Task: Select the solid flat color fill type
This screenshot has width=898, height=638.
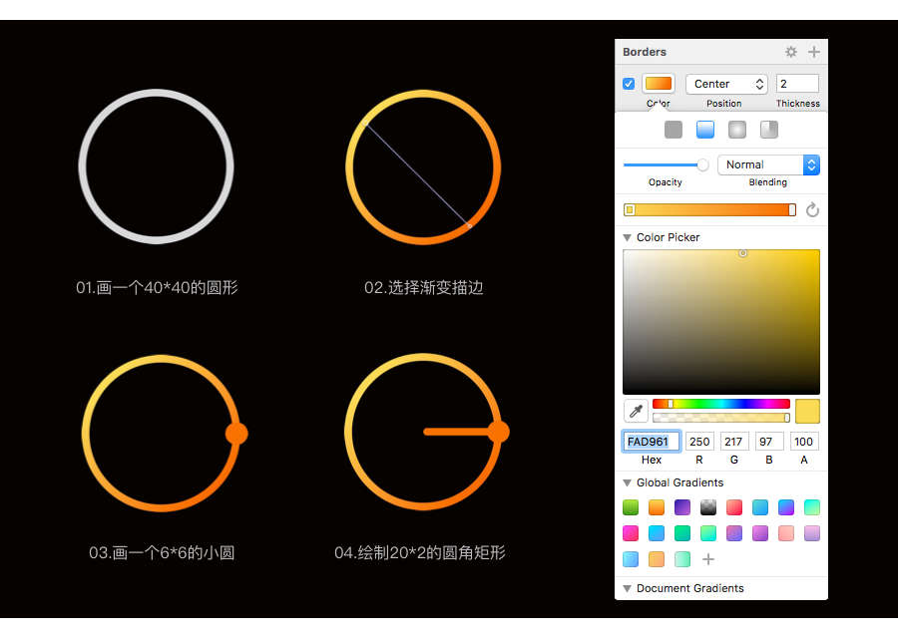Action: 673,130
